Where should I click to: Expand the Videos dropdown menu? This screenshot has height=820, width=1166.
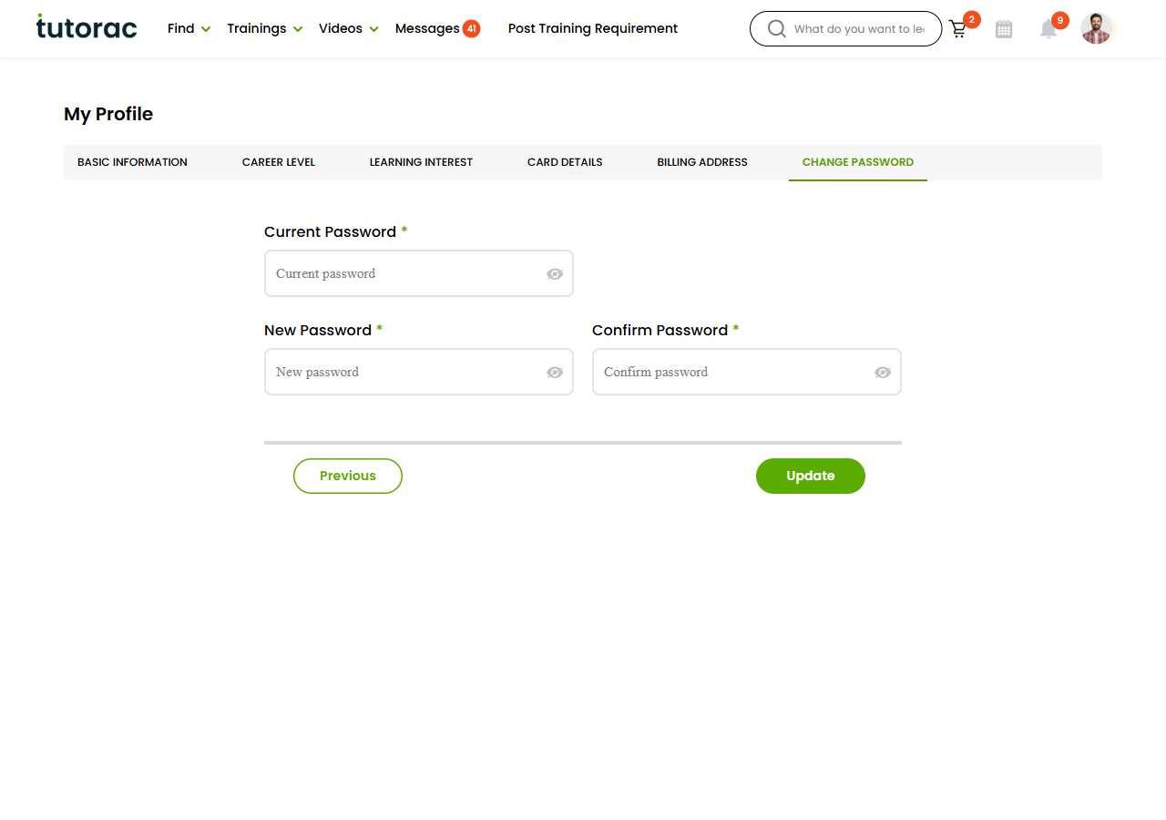tap(349, 28)
